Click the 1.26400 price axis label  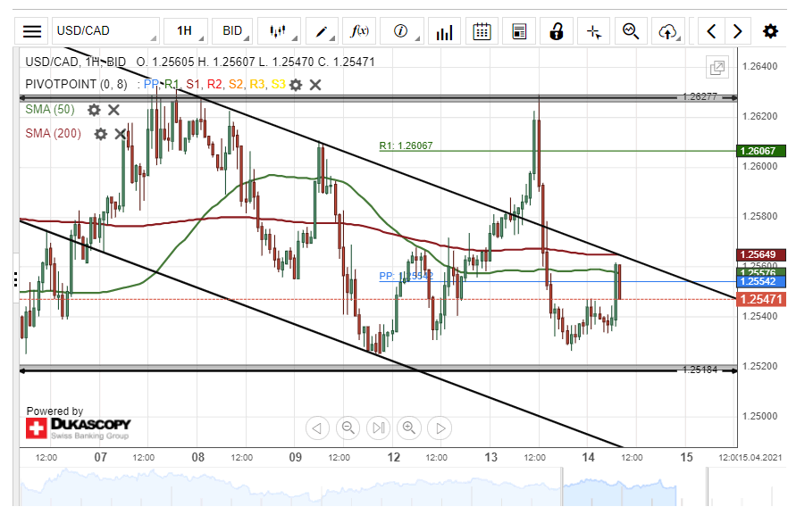coord(759,66)
